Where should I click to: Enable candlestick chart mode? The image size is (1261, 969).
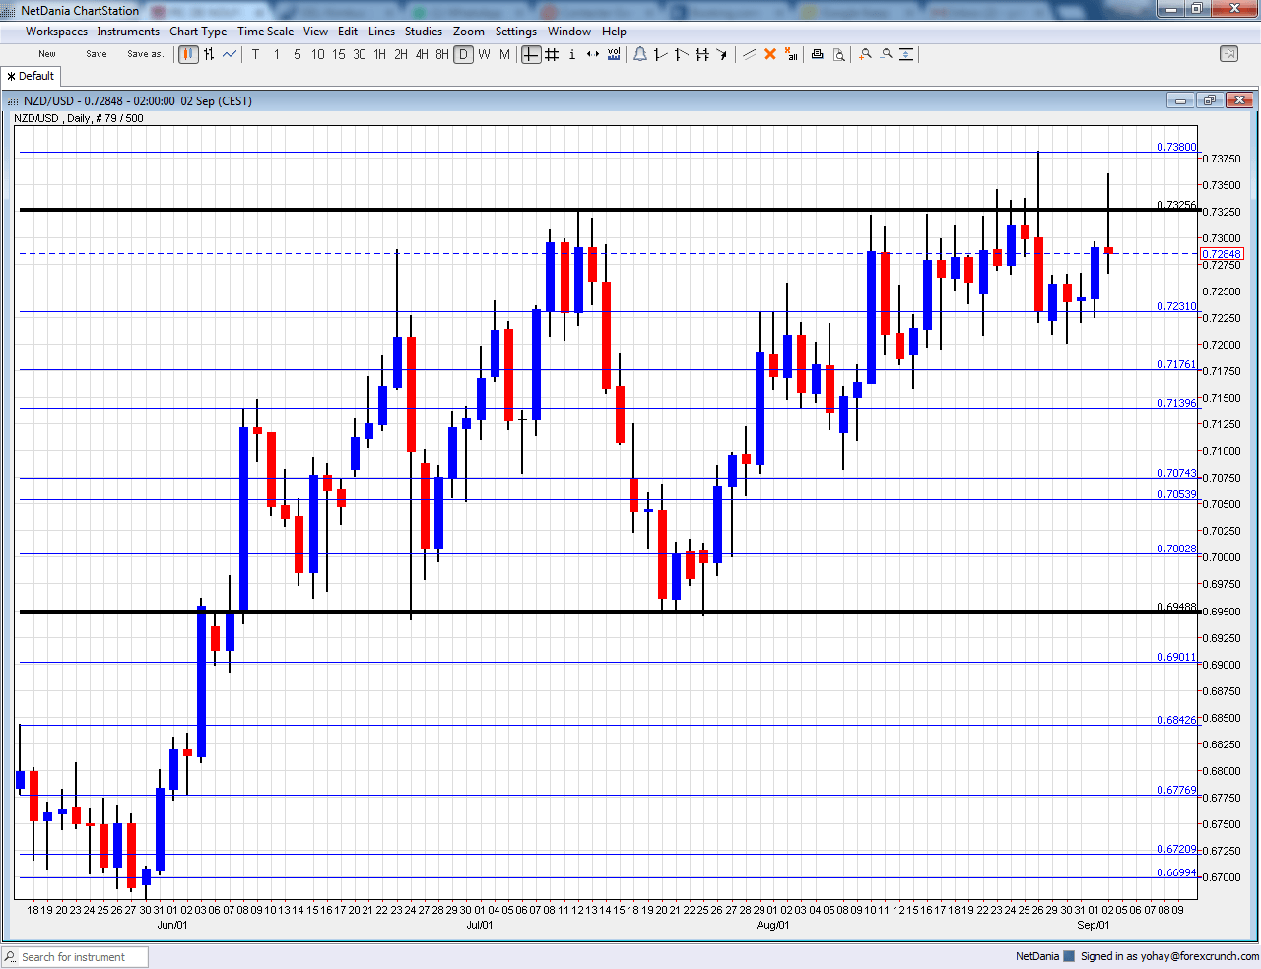coord(187,54)
